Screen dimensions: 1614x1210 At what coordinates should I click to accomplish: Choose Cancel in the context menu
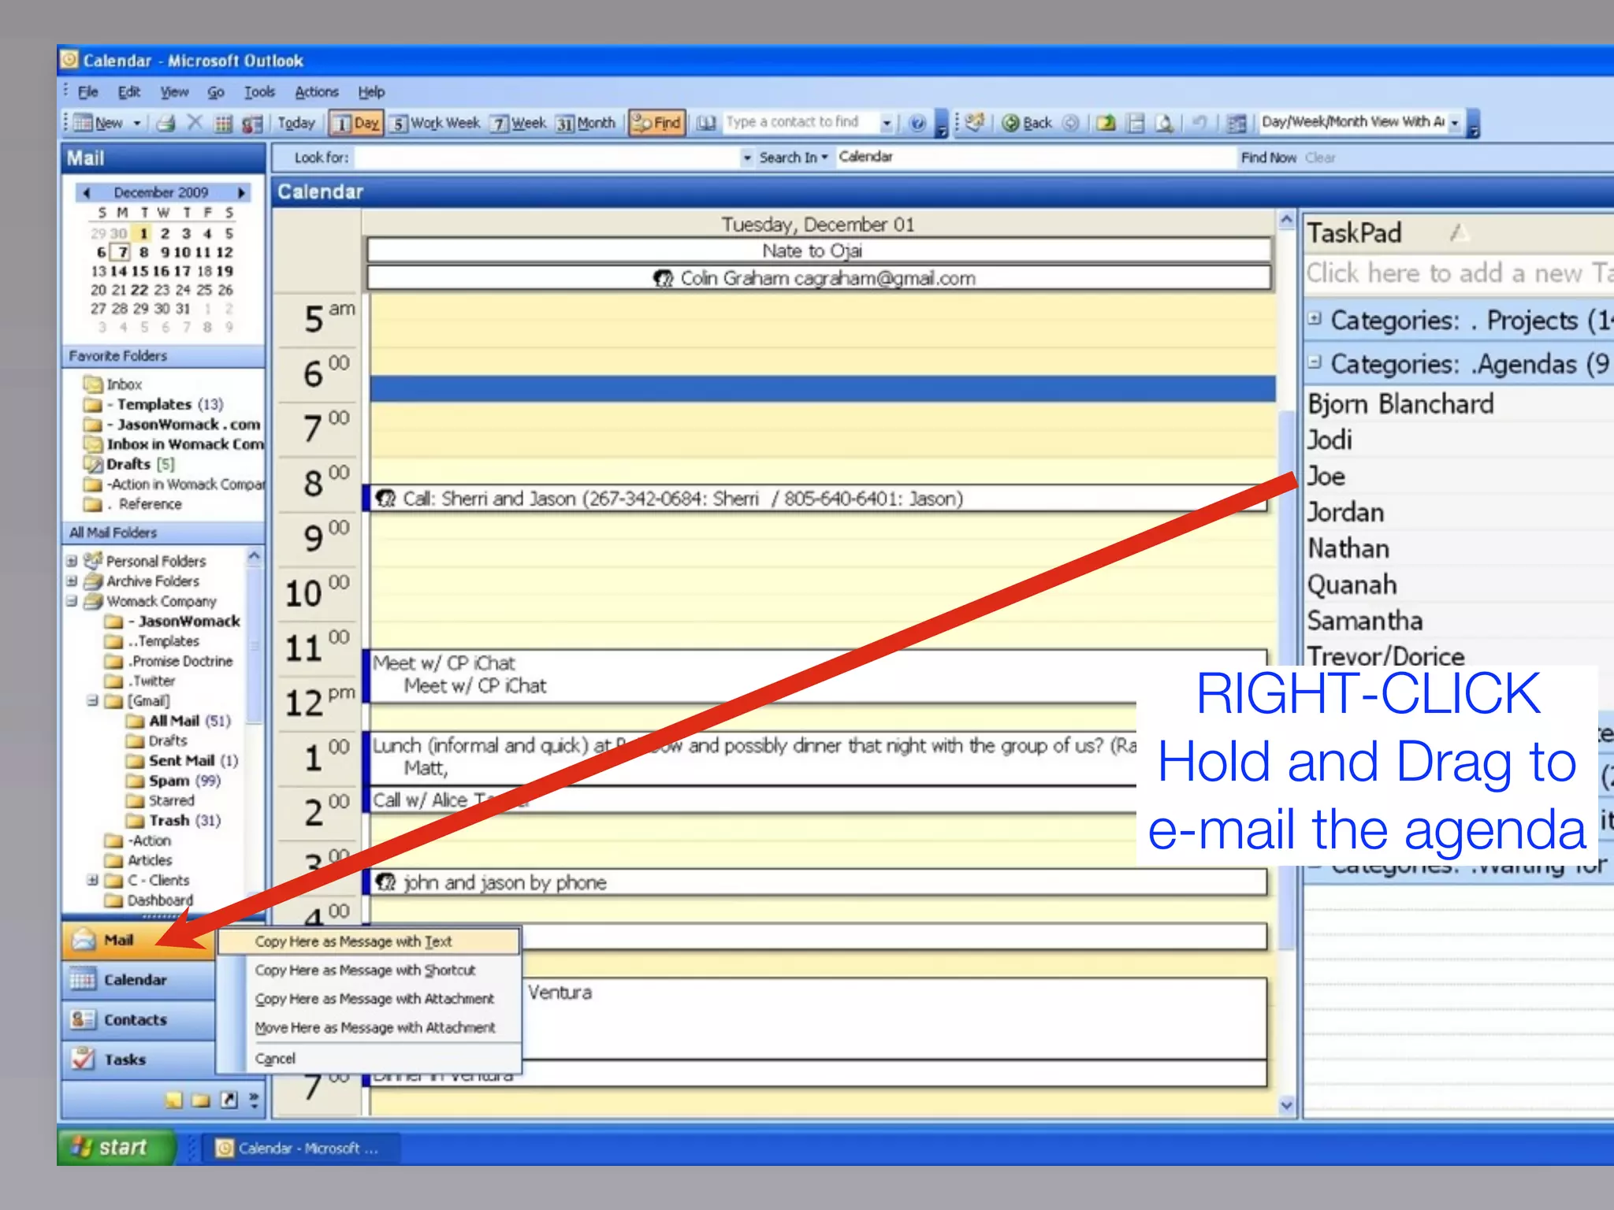[x=368, y=1059]
